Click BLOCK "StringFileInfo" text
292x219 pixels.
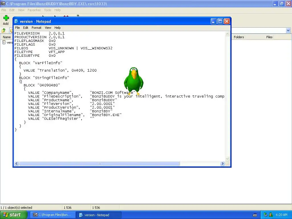coord(44,78)
